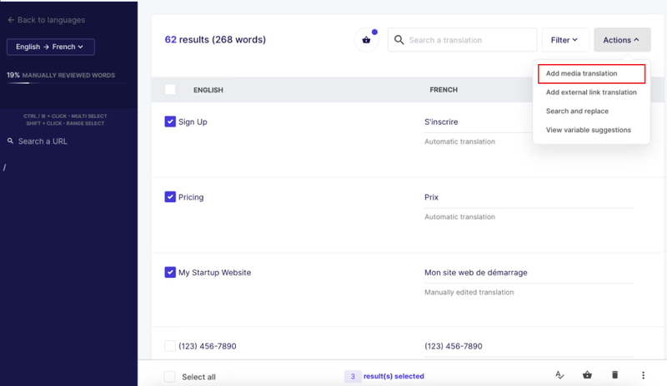Click the ENGLISH column header
The width and height of the screenshot is (667, 386).
pos(208,90)
